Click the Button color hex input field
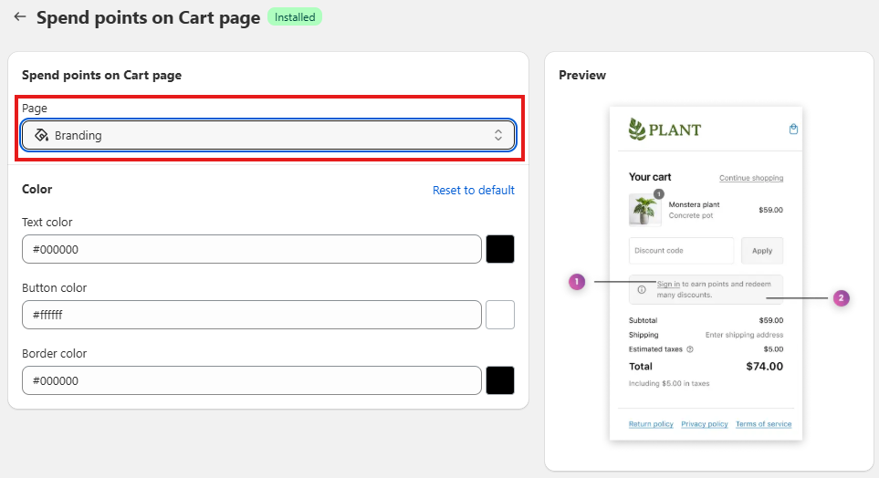Viewport: 879px width, 478px height. pos(251,315)
